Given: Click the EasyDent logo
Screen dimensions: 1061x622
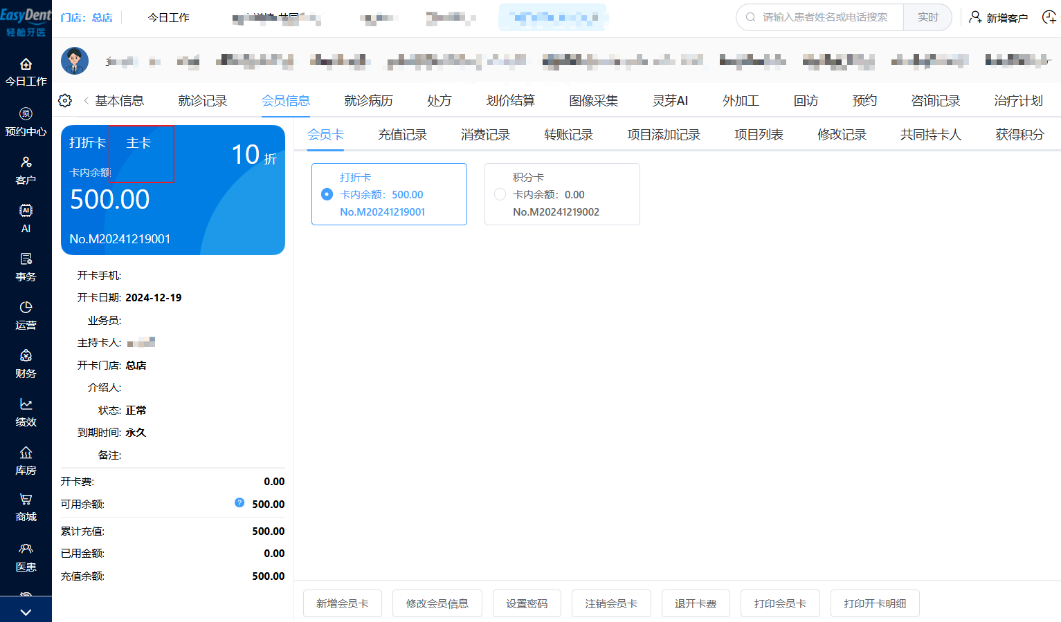Looking at the screenshot, I should click(x=26, y=21).
